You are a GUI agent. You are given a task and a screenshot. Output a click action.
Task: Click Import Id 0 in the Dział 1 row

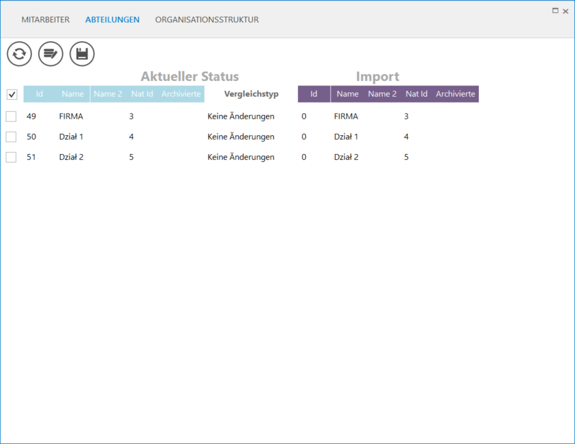[x=304, y=136]
